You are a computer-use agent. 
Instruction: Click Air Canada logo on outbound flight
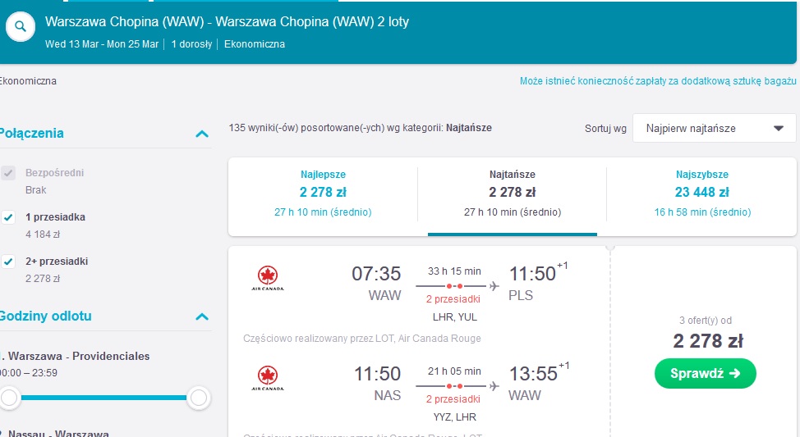(x=267, y=278)
